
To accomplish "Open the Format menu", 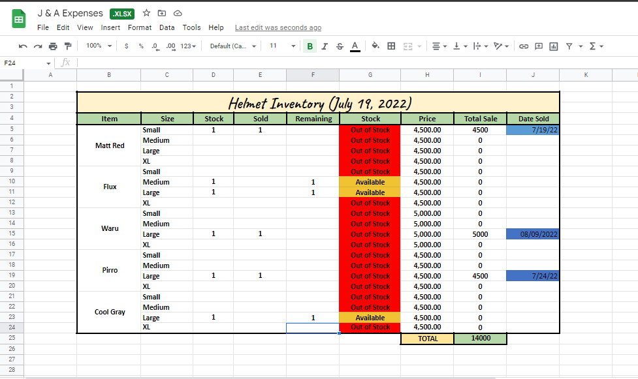I will 140,27.
